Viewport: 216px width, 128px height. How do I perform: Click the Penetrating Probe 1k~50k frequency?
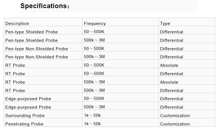pyautogui.click(x=92, y=124)
